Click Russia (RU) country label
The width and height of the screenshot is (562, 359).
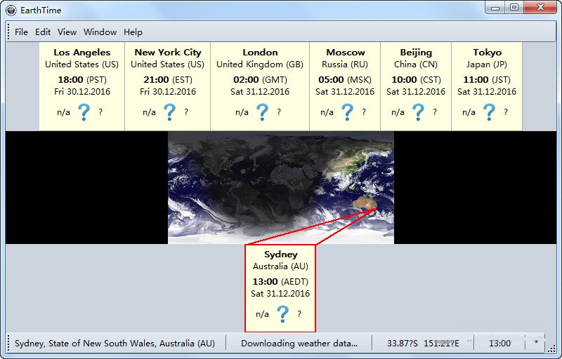[x=345, y=65]
